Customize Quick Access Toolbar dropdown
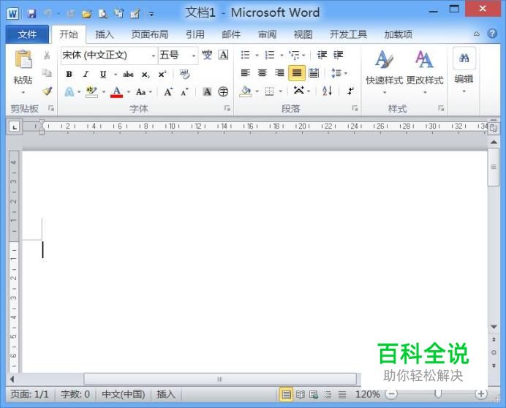This screenshot has height=408, width=506. click(151, 14)
